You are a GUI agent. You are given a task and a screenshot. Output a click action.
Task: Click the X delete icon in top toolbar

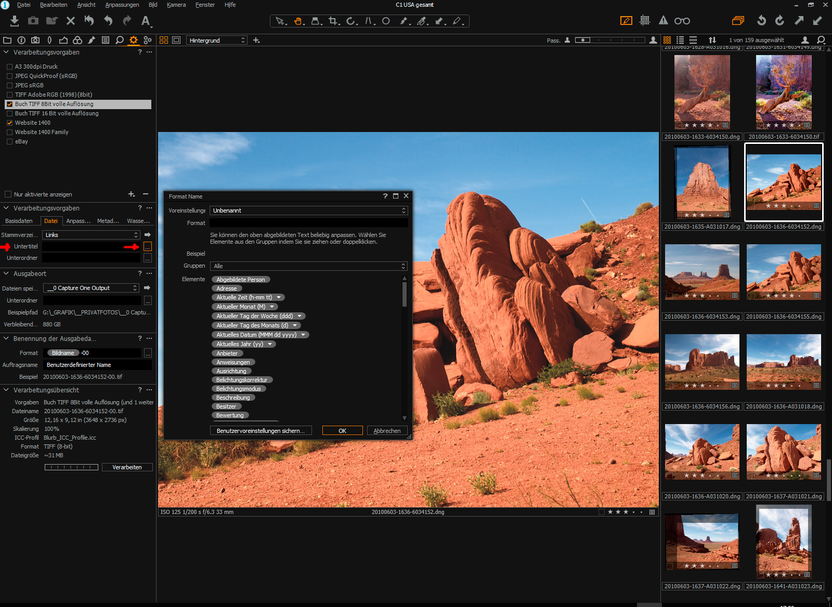[71, 21]
